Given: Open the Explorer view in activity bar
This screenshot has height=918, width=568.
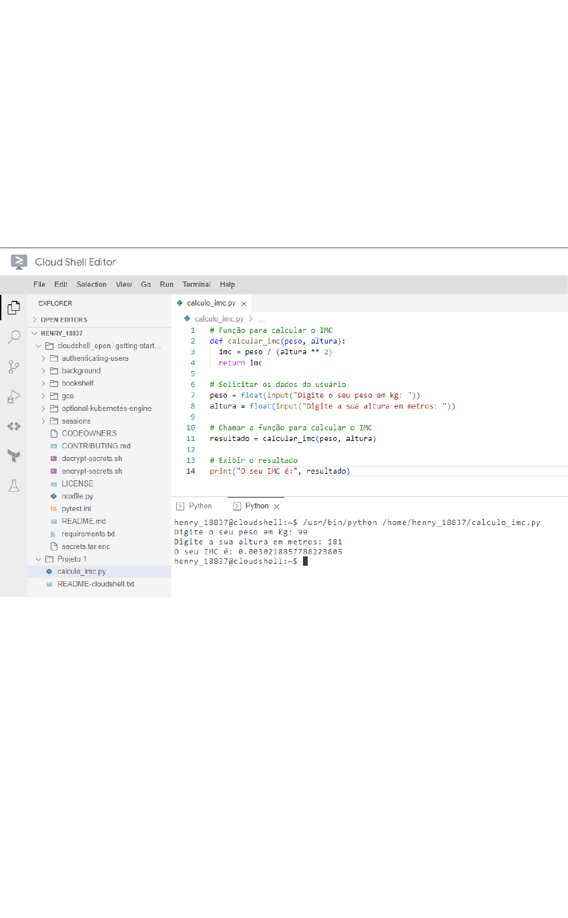Looking at the screenshot, I should [x=13, y=308].
